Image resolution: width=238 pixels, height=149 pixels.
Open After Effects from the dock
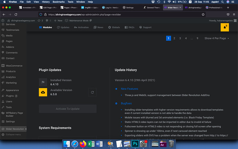tap(163, 144)
